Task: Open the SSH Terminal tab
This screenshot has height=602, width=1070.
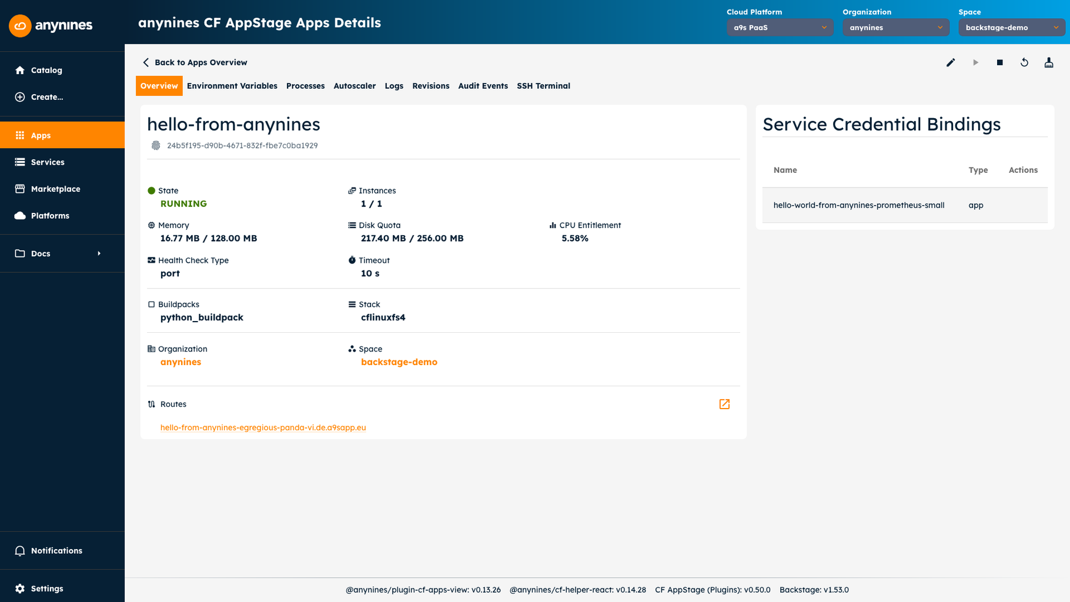Action: point(544,86)
